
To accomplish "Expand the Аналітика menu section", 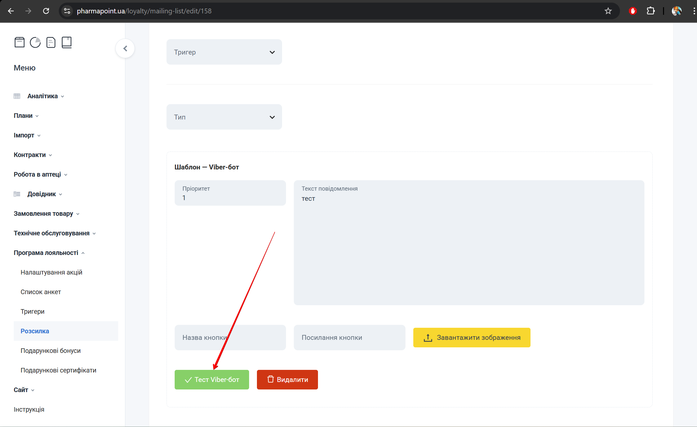I will (x=42, y=96).
